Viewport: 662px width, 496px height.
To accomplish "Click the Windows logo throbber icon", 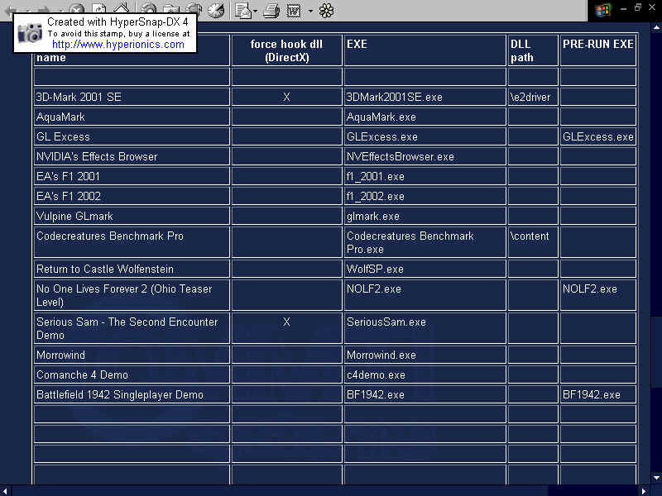I will [x=602, y=10].
